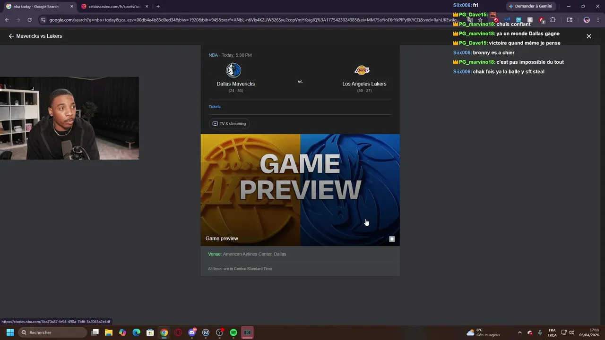Viewport: 605px width, 340px height.
Task: Click the Rechercher taskbar search box
Action: (x=53, y=332)
